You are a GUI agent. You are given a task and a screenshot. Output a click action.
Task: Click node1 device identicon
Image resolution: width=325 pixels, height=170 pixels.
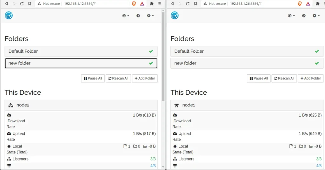point(176,105)
